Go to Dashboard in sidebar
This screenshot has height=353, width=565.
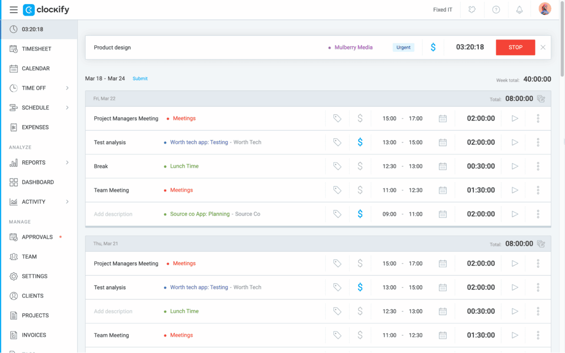pyautogui.click(x=38, y=182)
